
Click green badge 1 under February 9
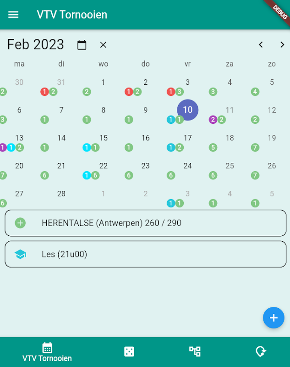(129, 120)
